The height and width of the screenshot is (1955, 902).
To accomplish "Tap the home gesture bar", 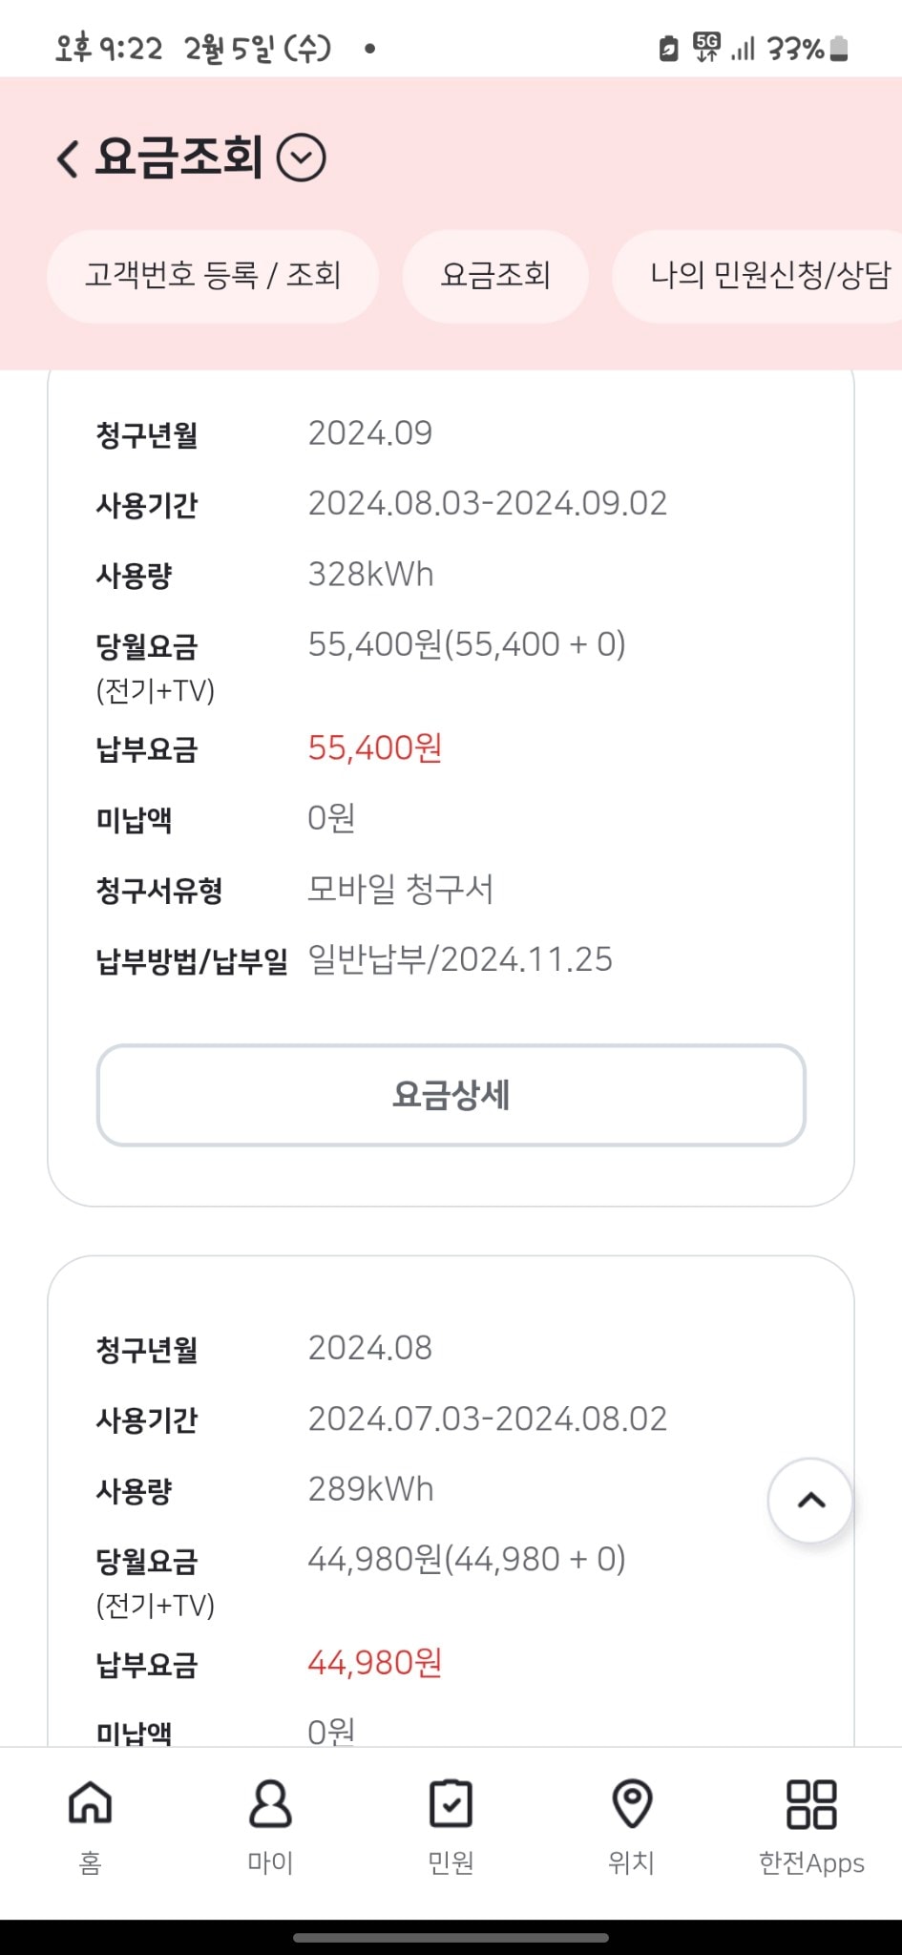I will (x=451, y=1938).
